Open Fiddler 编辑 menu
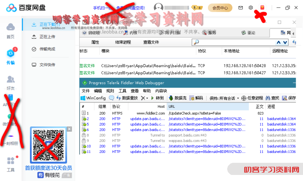 tap(98, 91)
